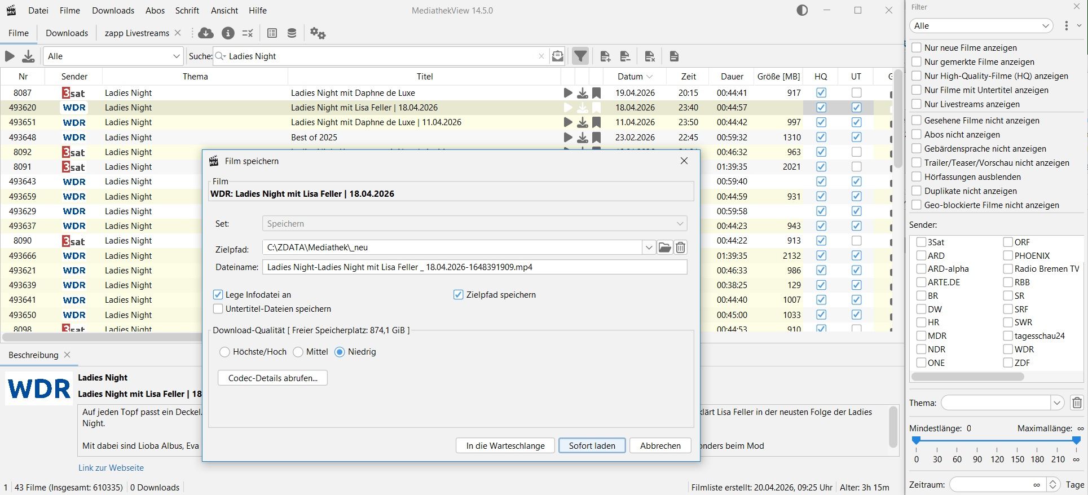The image size is (1088, 495).
Task: Browse for Zielpfad with the folder icon
Action: [664, 248]
